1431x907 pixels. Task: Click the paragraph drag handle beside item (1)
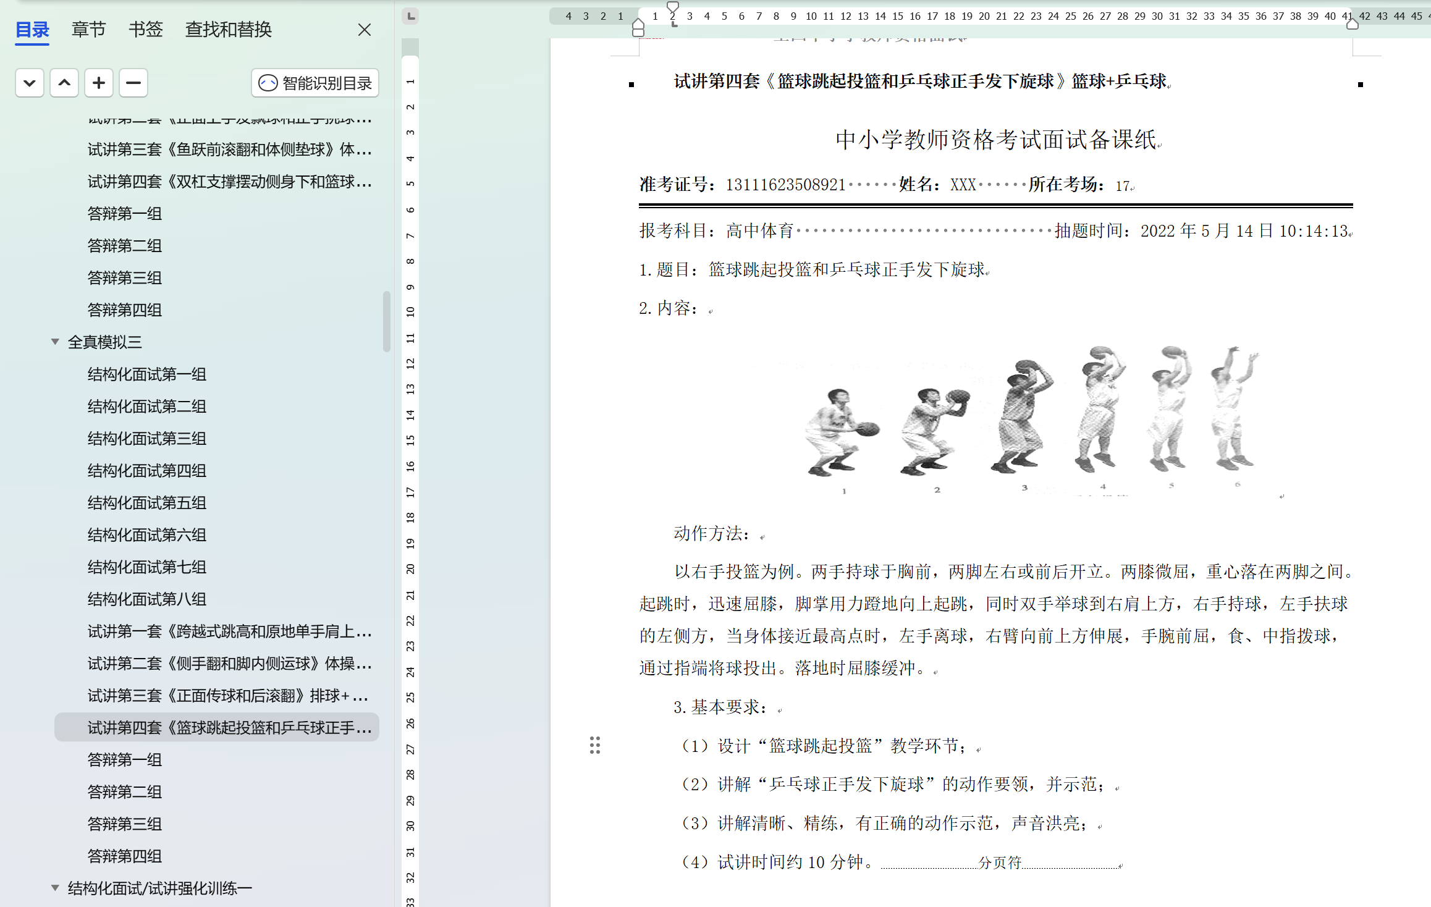point(595,745)
